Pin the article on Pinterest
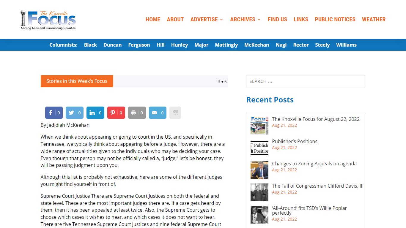 pos(116,113)
